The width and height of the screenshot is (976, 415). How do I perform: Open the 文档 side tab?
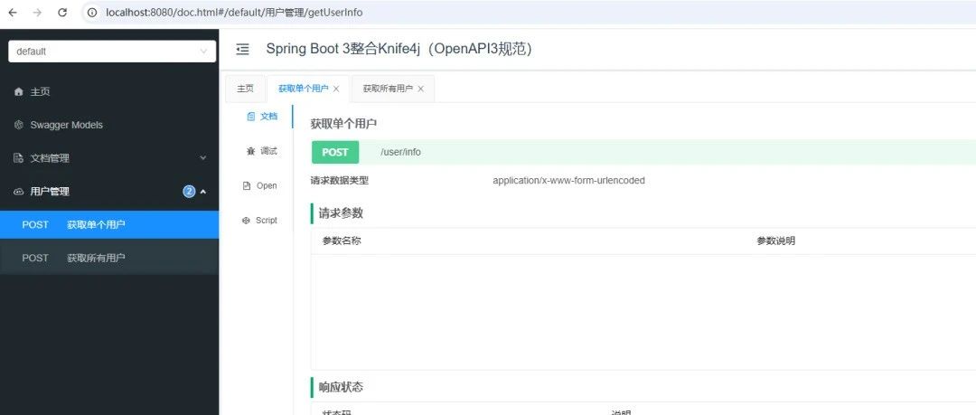point(261,117)
